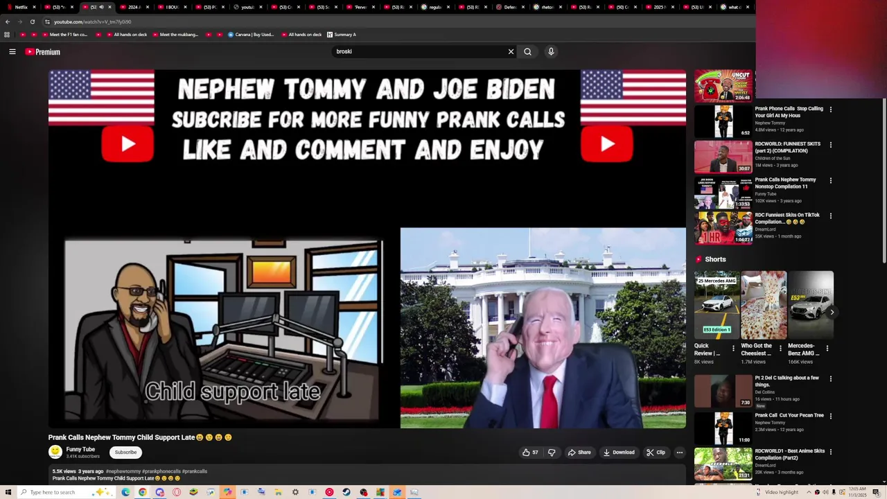This screenshot has width=887, height=499.
Task: Open the Funny Tube channel avatar
Action: pyautogui.click(x=55, y=452)
